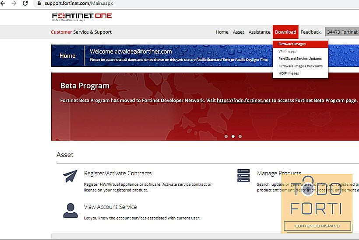Open Register/Activate Contracts link
Screen dimensions: 359x240
pos(118,173)
